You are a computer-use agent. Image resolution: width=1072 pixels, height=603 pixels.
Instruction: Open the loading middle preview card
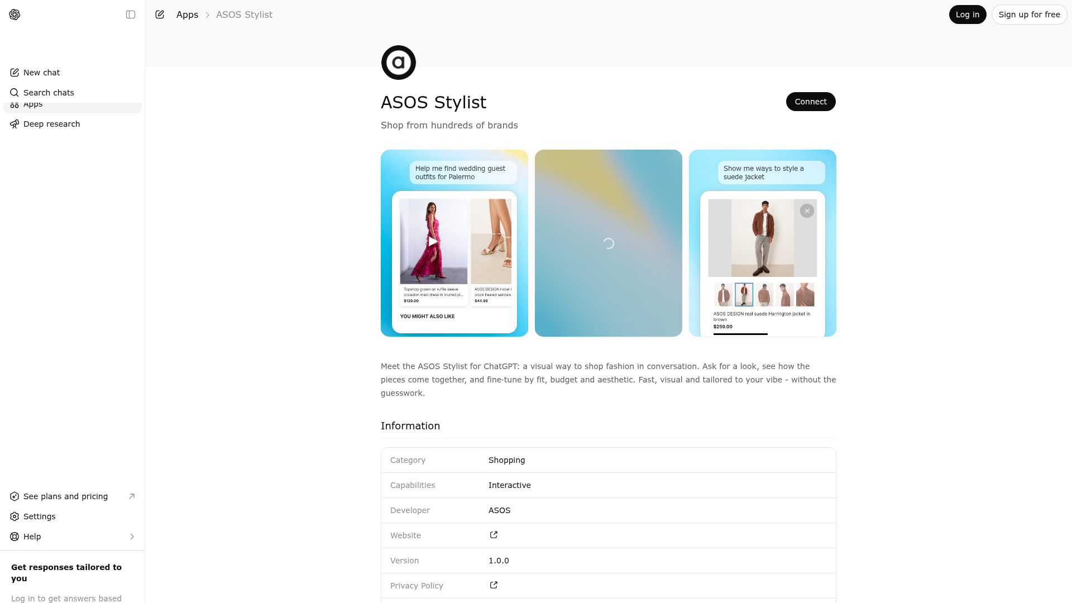pos(609,243)
